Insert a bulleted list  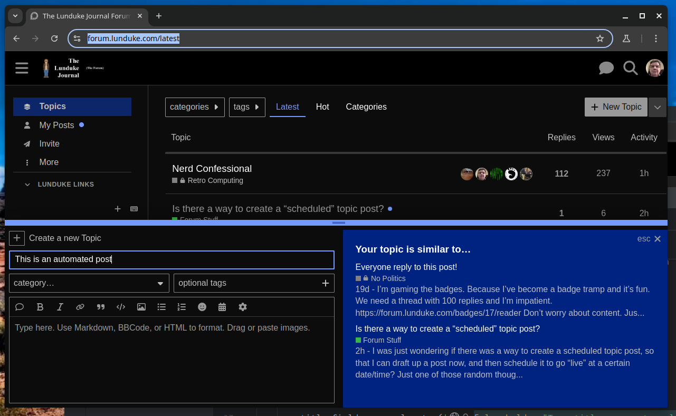click(x=161, y=307)
